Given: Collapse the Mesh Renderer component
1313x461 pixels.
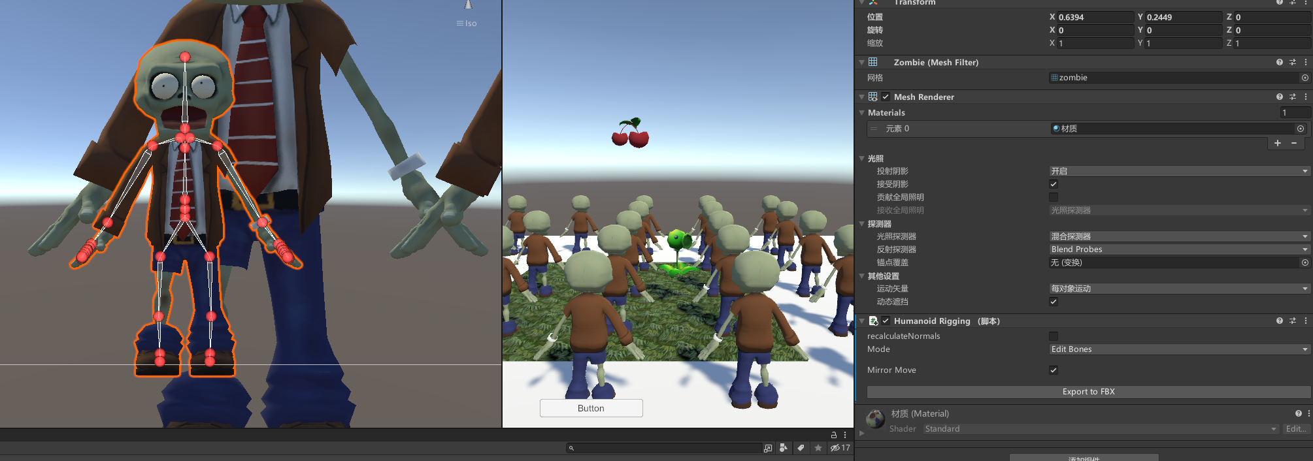Looking at the screenshot, I should [x=862, y=97].
